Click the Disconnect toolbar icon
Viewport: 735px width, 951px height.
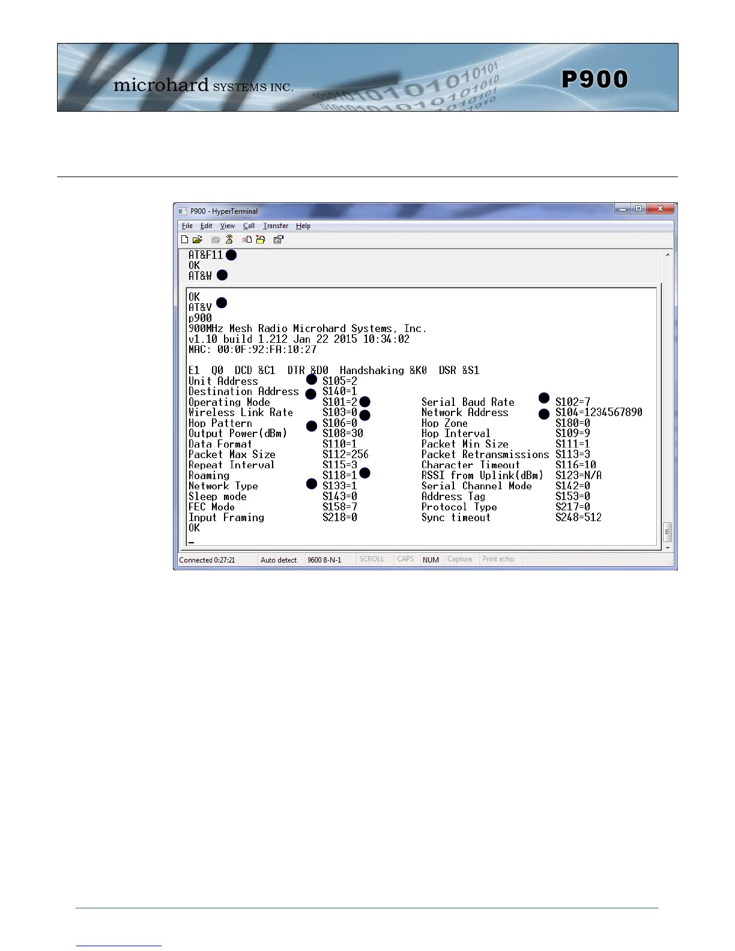[229, 240]
